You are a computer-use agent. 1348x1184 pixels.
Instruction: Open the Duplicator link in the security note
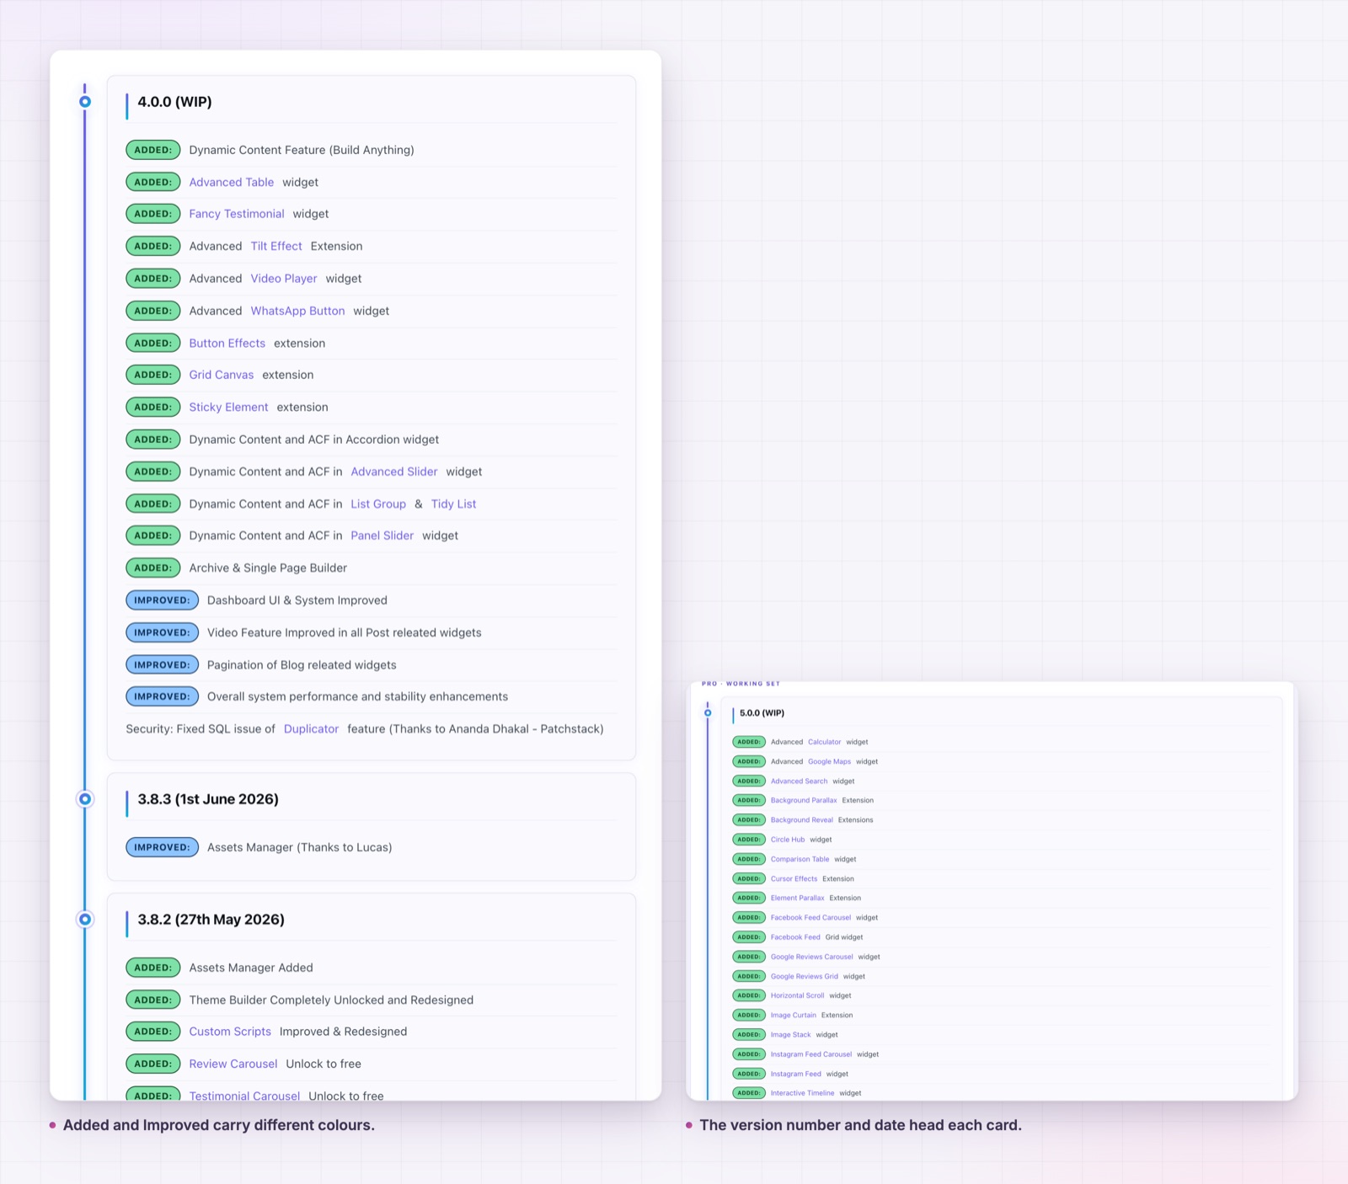312,729
